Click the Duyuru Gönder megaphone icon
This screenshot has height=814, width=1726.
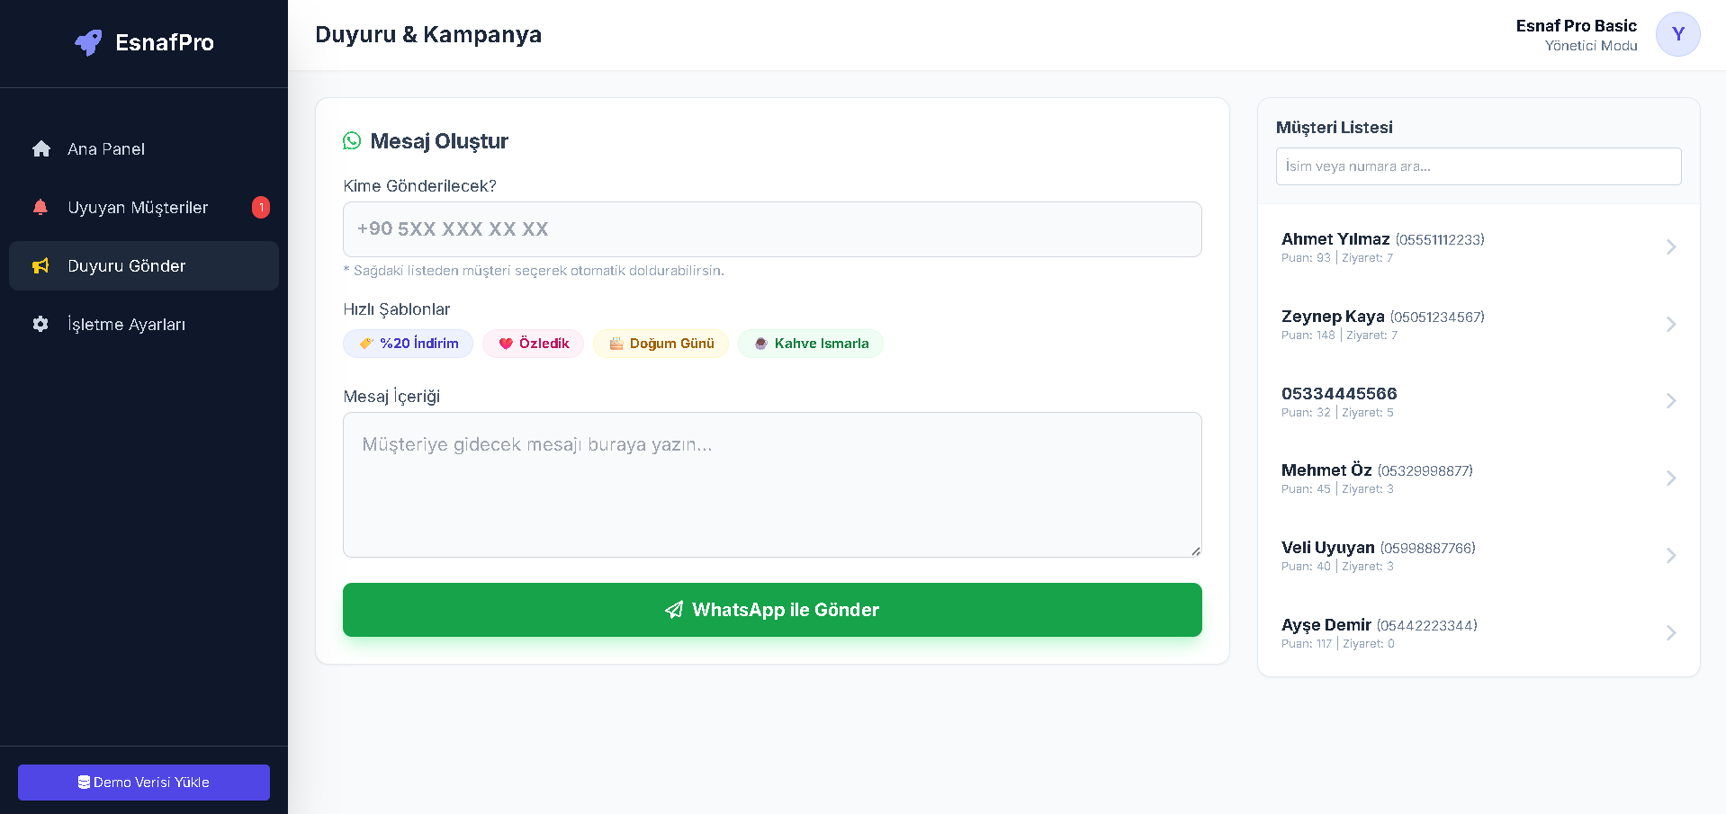(x=40, y=266)
